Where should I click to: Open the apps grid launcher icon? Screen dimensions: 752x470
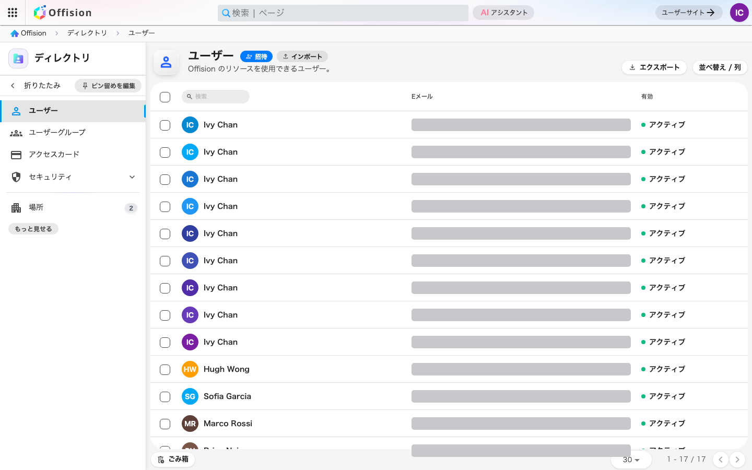[13, 13]
